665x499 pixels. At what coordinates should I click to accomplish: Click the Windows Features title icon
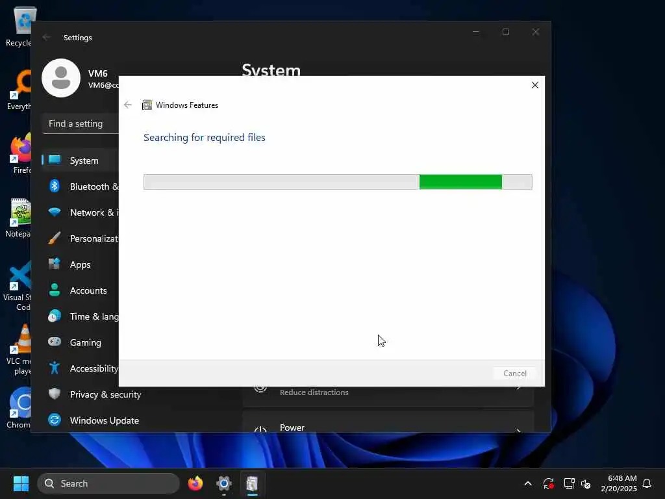[x=147, y=105]
